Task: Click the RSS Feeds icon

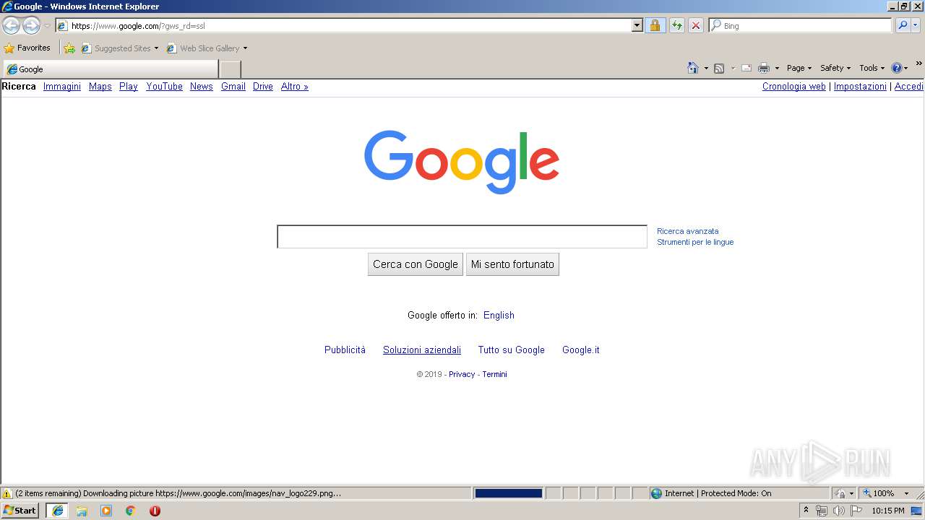Action: click(x=719, y=68)
